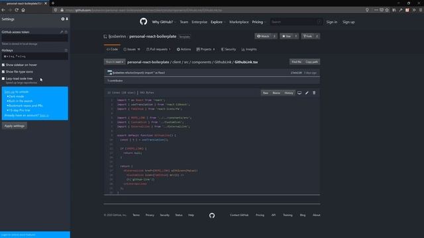Click the GitHub Octocat logo in header
The height and width of the screenshot is (238, 424).
coord(144,22)
